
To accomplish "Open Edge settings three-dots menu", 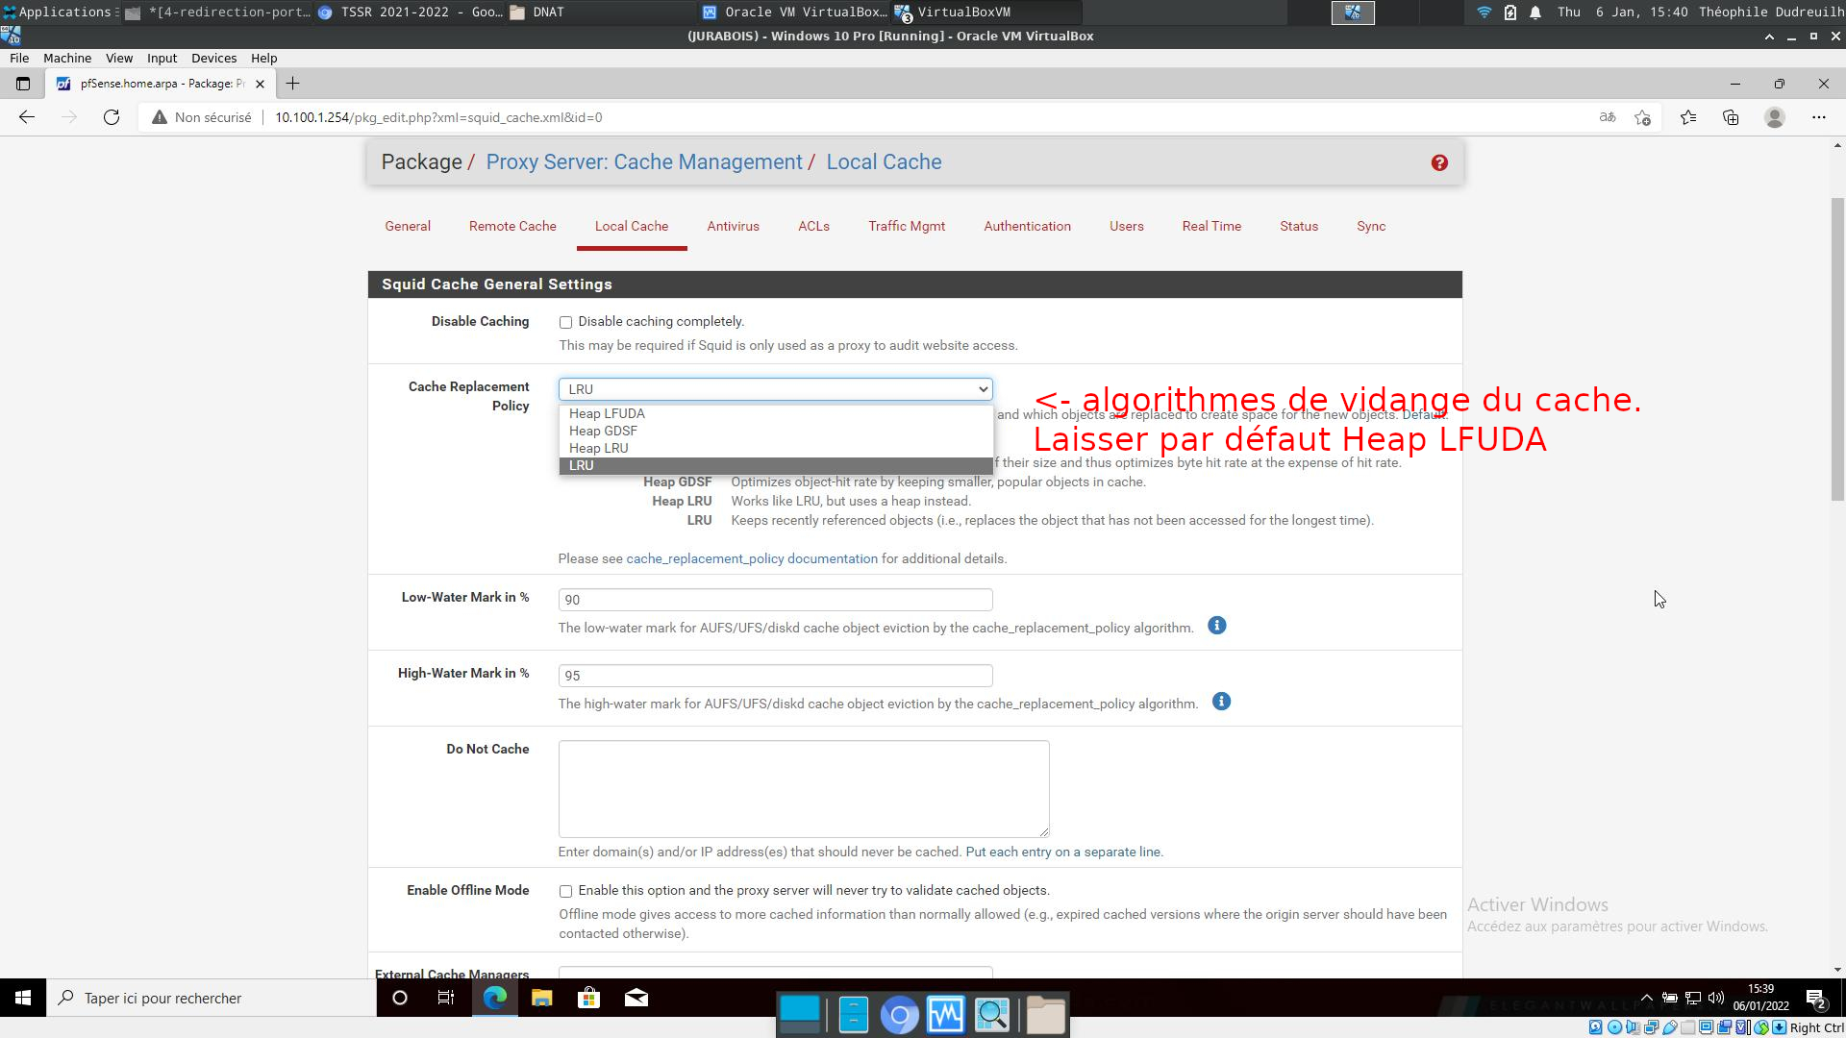I will click(1818, 117).
